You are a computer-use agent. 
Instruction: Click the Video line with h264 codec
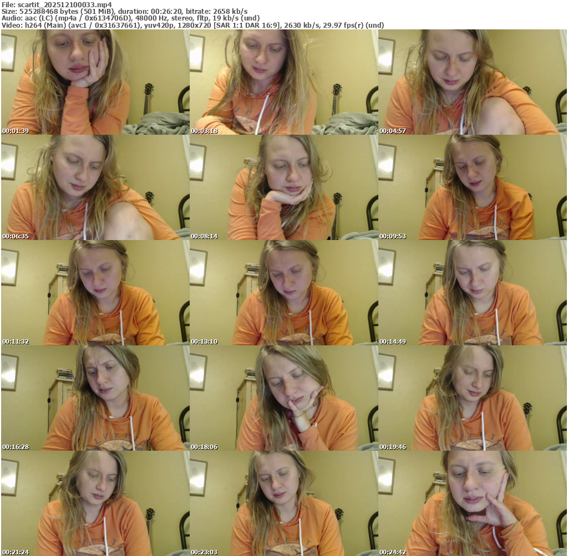point(192,25)
